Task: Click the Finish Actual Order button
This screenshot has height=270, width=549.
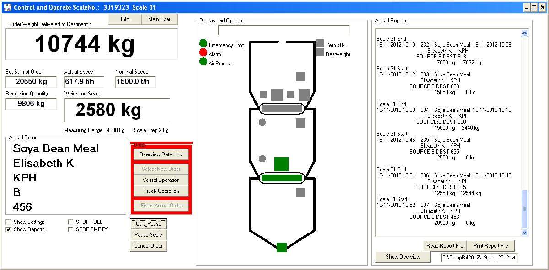Action: 161,206
